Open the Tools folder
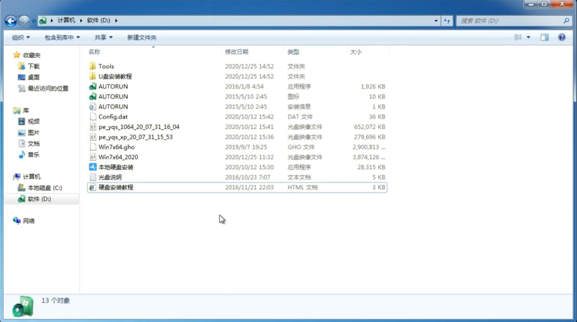 (x=106, y=66)
